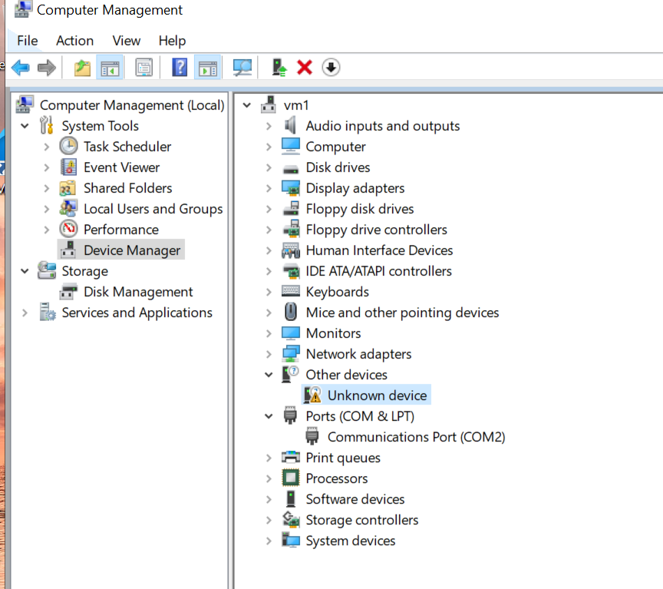
Task: Select Computer Management (Local) root
Action: point(132,105)
